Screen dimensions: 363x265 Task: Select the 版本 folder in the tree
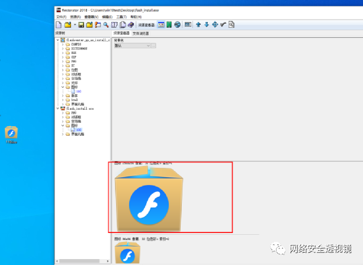coord(74,95)
